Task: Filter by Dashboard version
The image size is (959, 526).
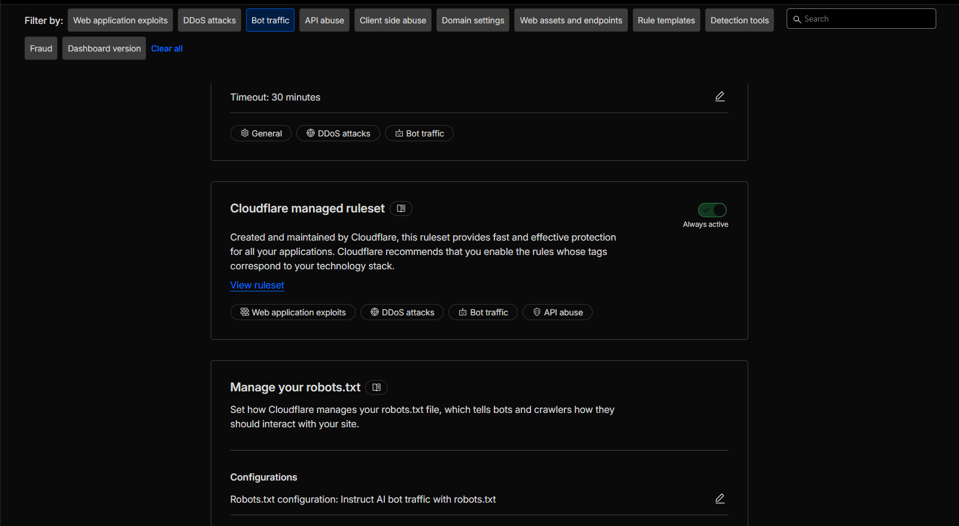Action: pos(104,48)
